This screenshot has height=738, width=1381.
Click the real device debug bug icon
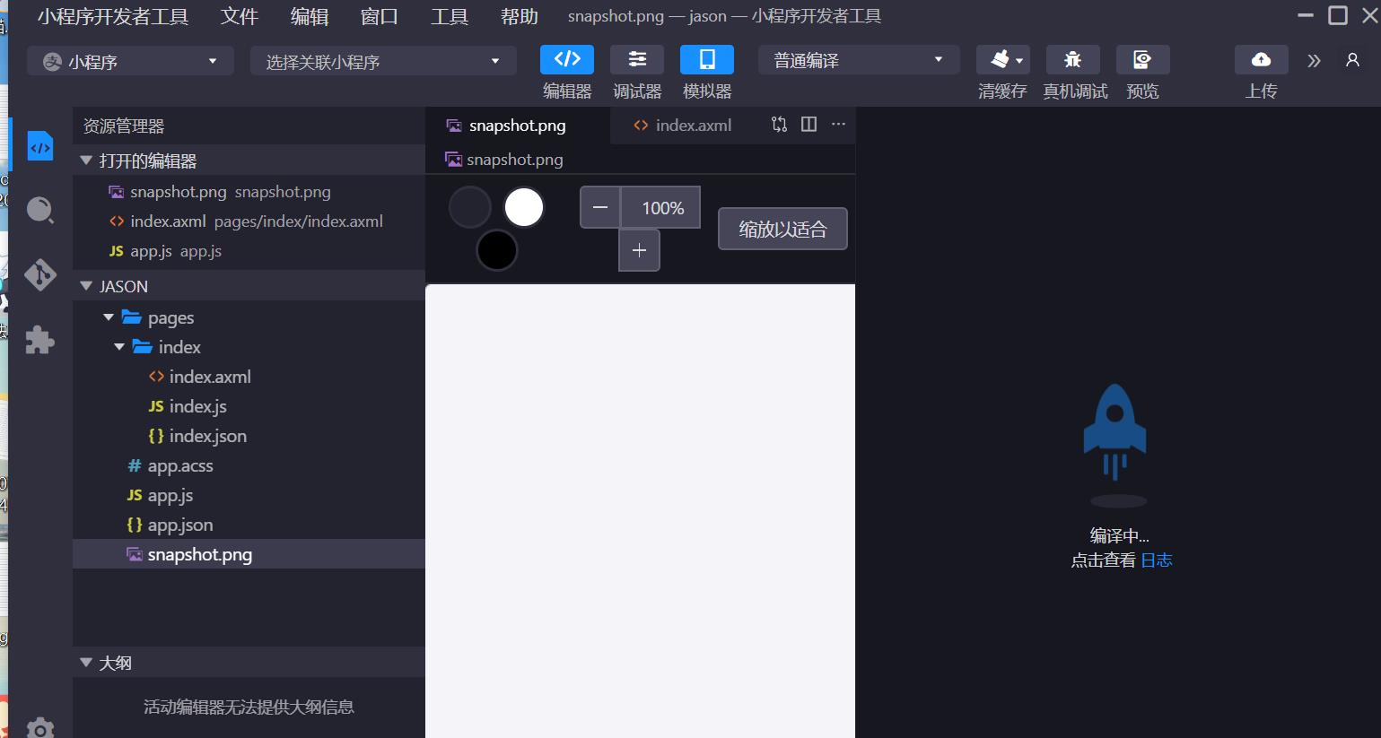pyautogui.click(x=1072, y=59)
